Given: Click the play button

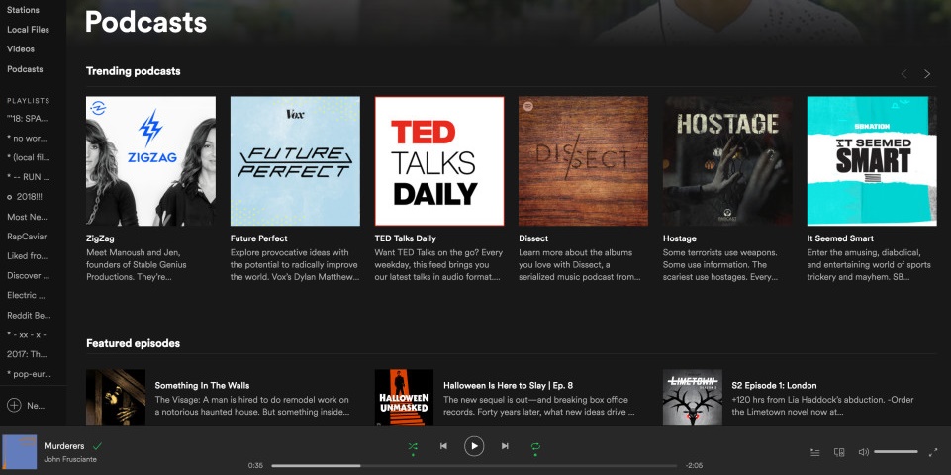Looking at the screenshot, I should tap(474, 446).
